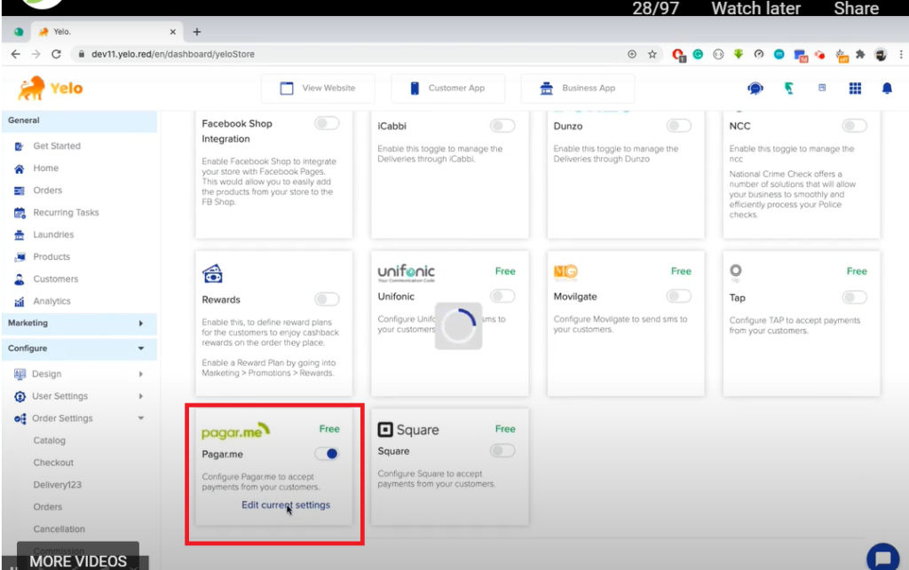Open the chat messages icon in header
The image size is (909, 570).
tap(755, 88)
